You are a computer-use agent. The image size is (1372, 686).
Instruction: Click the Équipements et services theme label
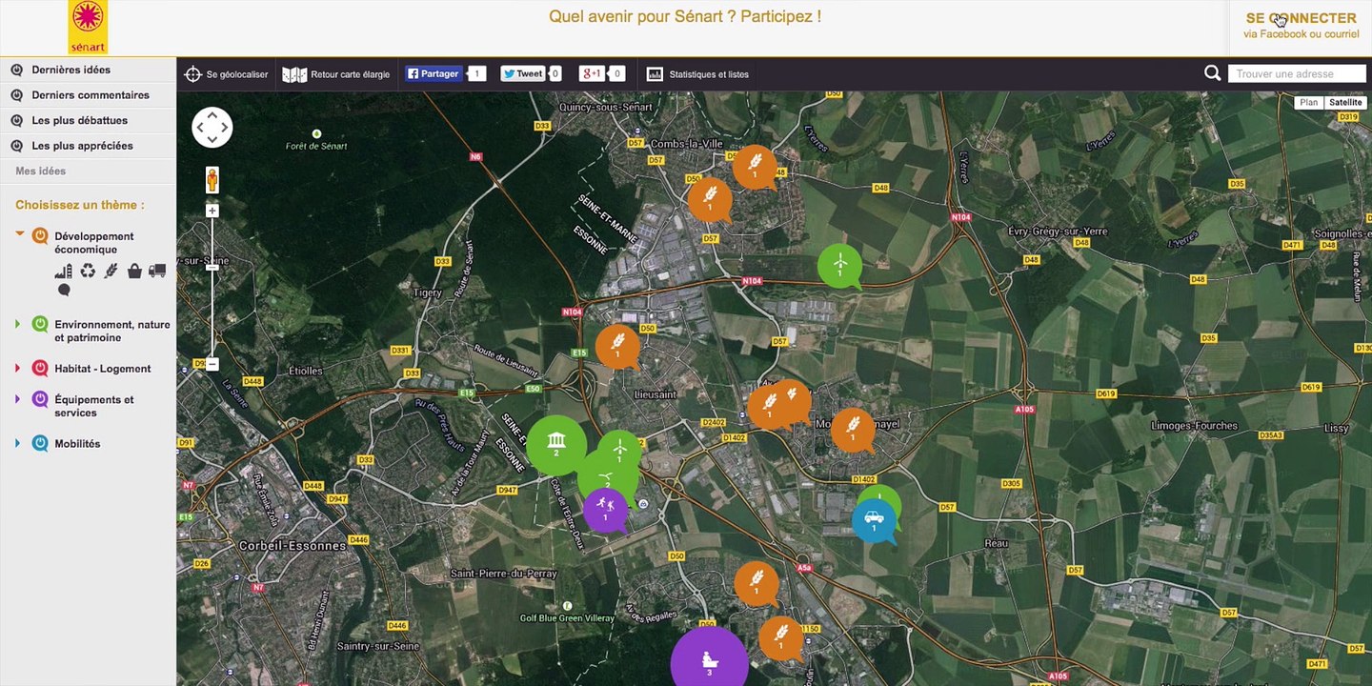coord(94,406)
